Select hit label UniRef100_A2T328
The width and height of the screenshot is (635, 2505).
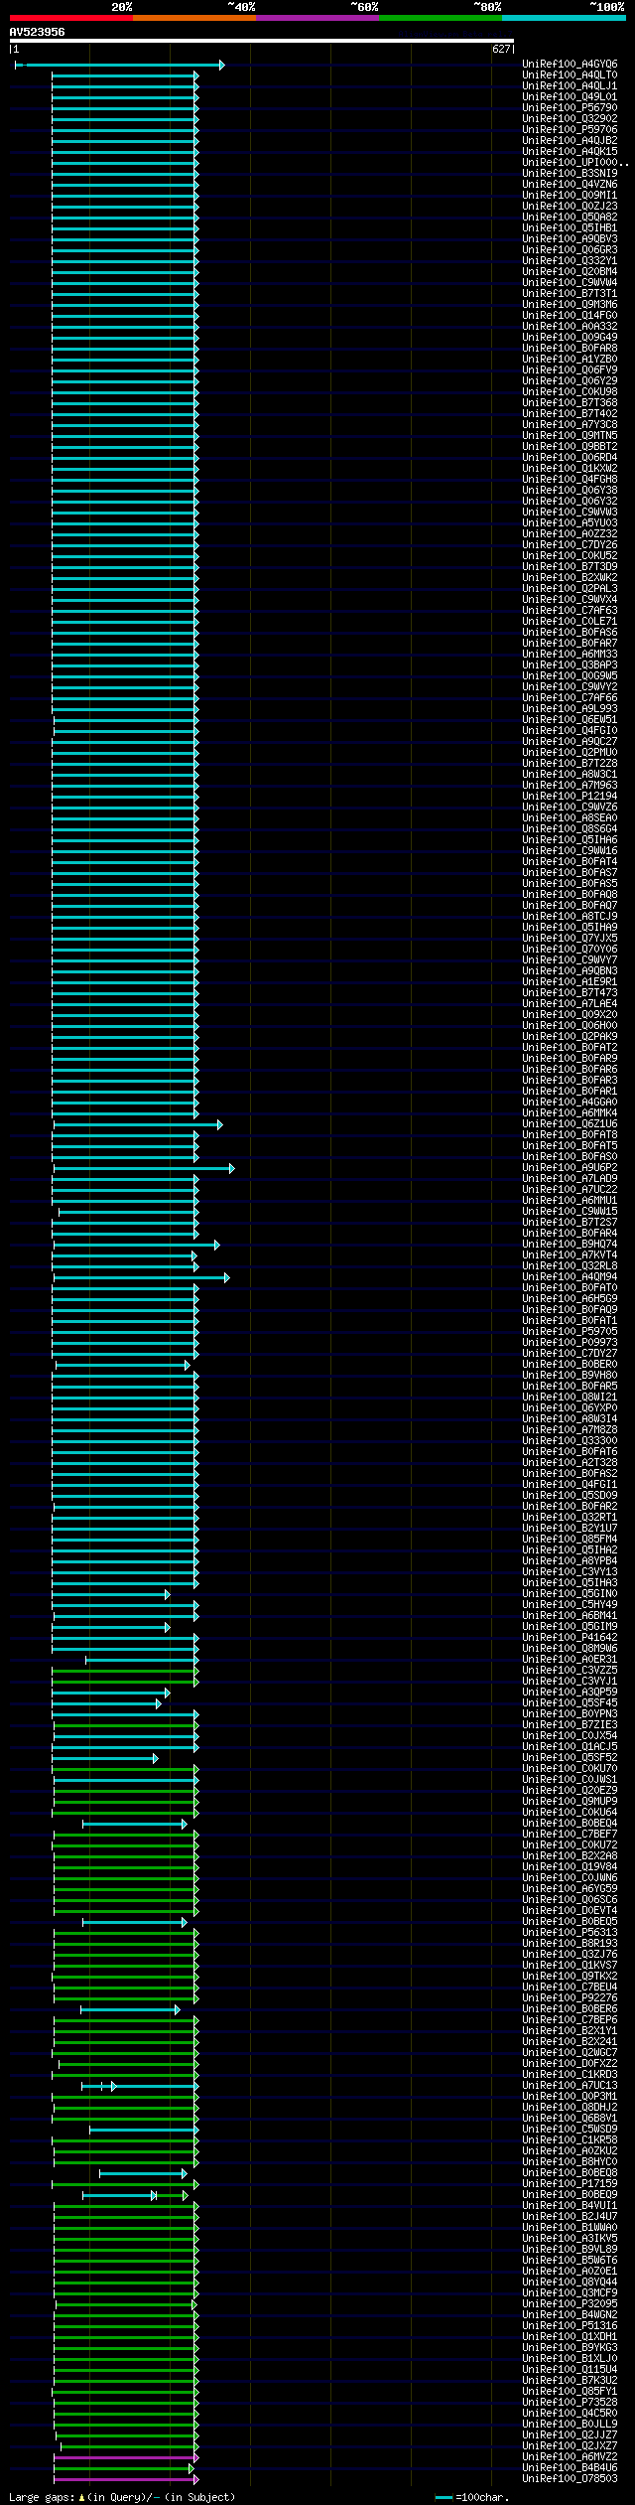point(570,1462)
